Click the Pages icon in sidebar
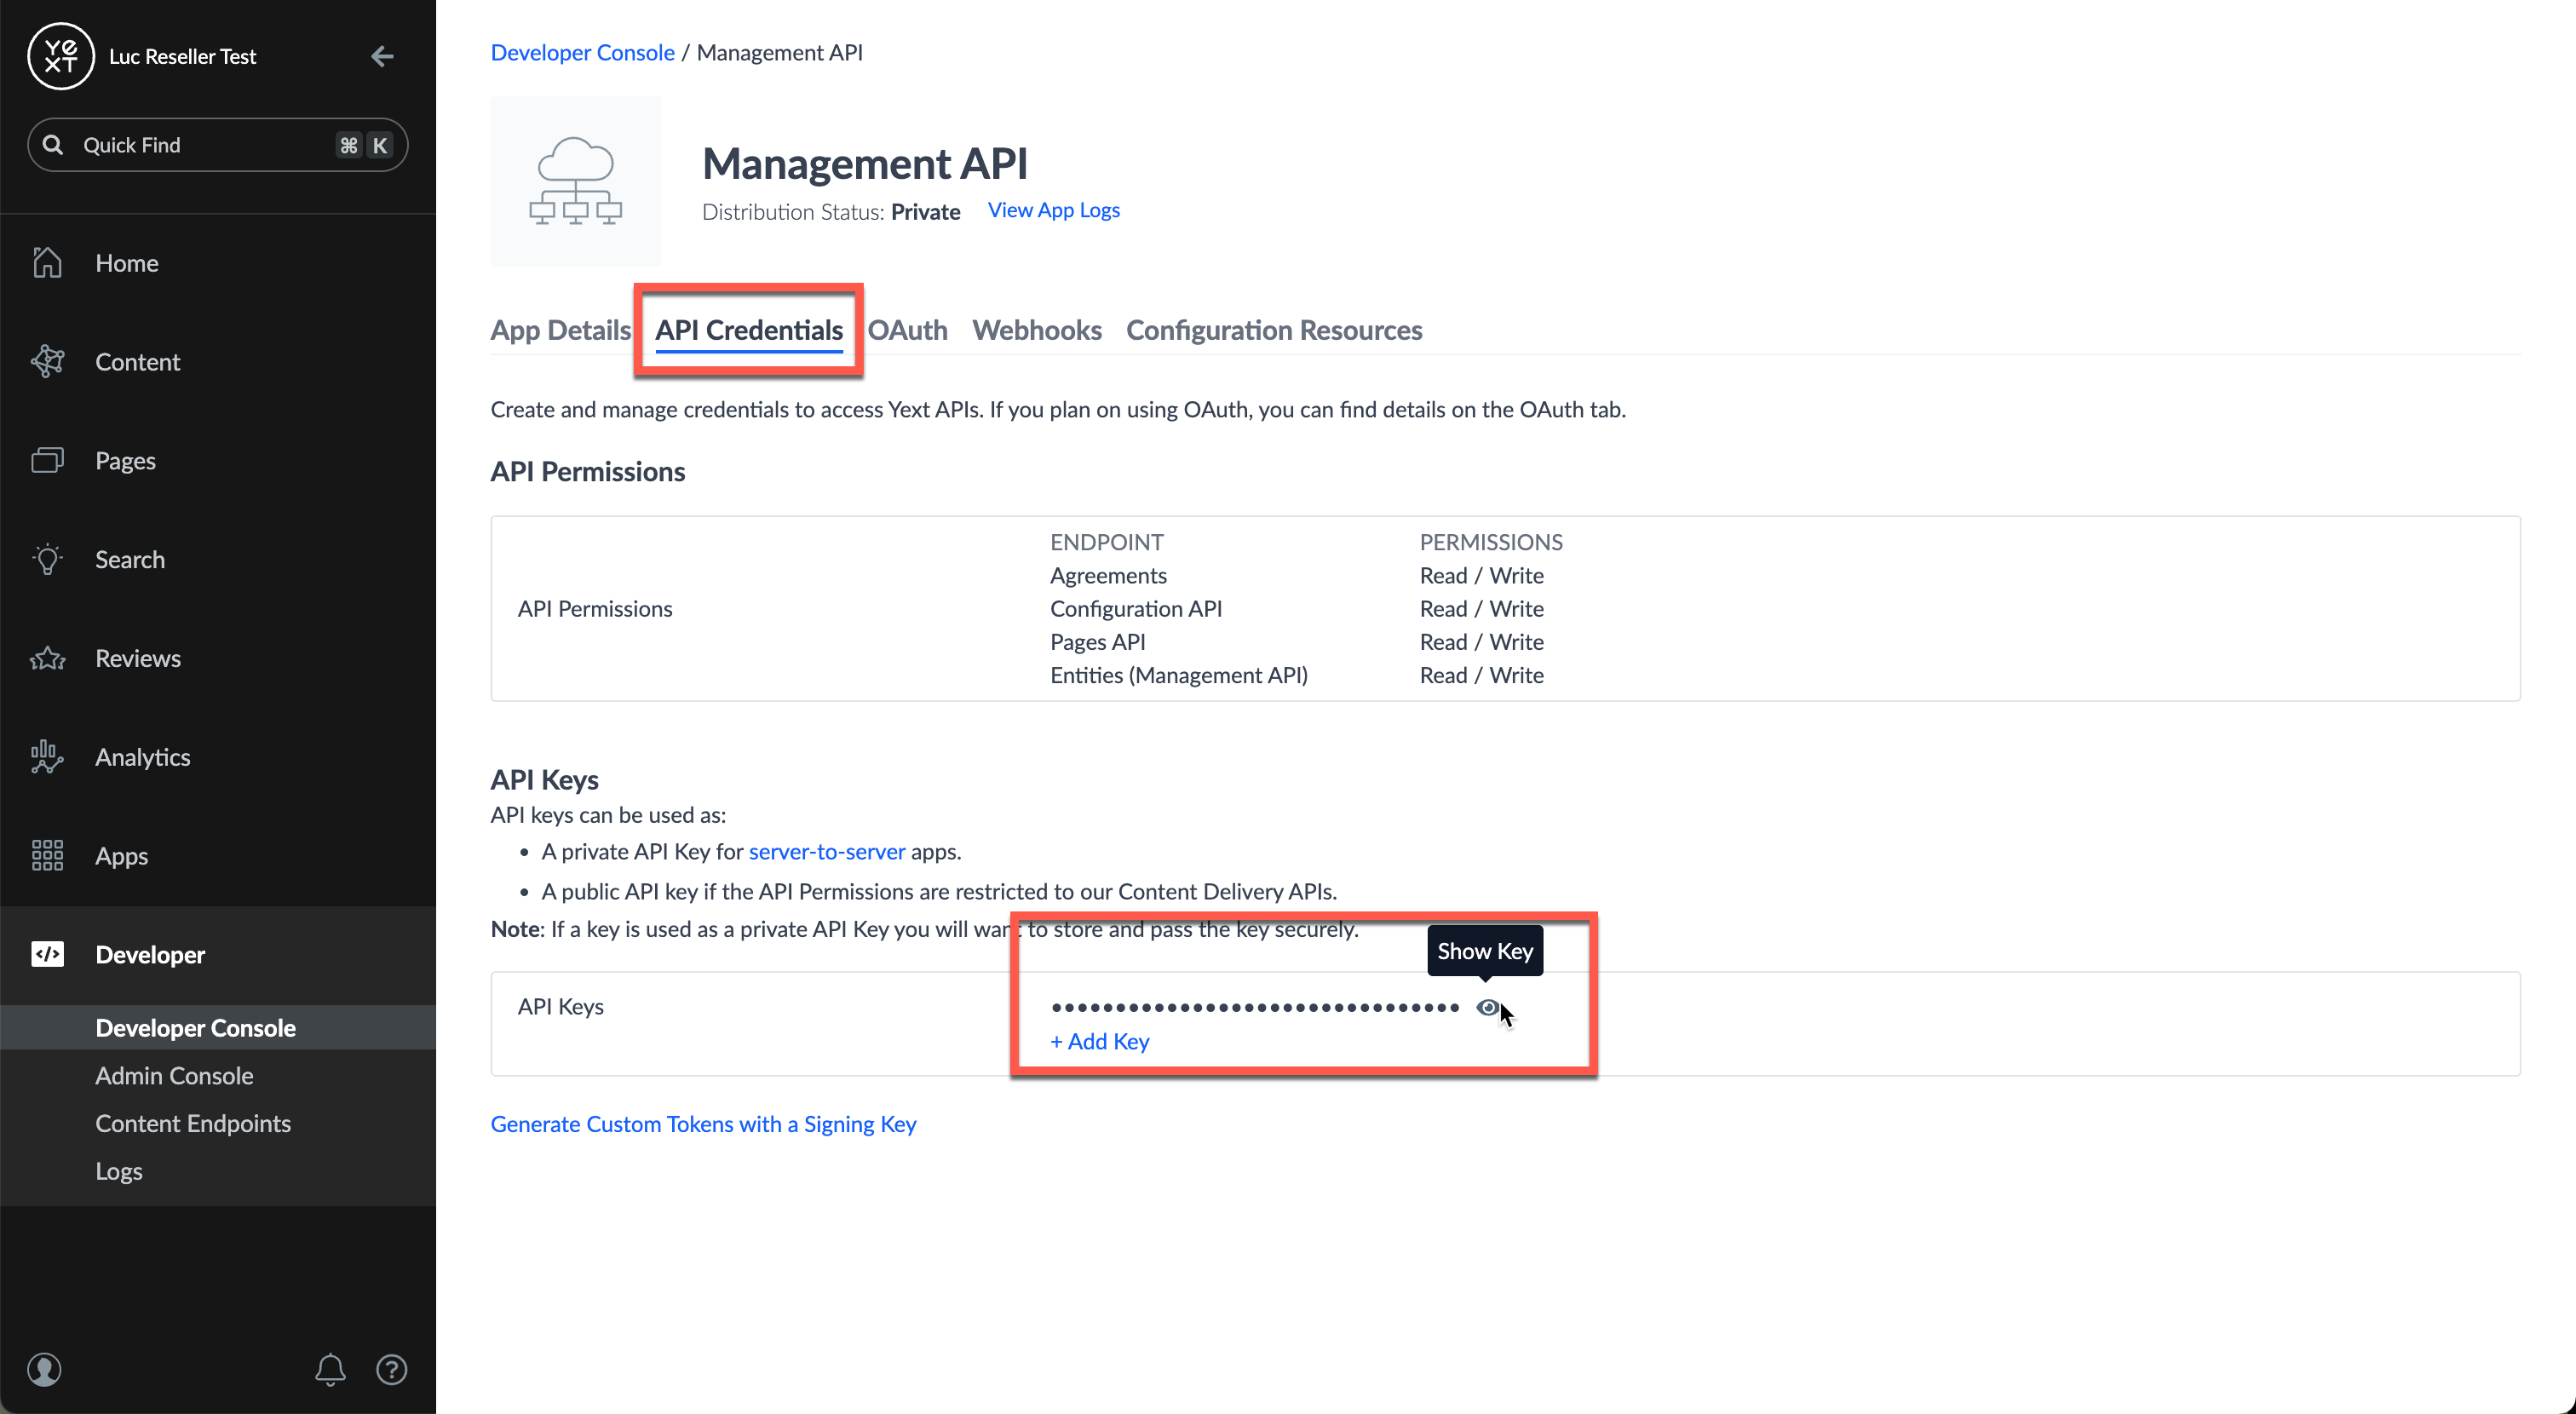This screenshot has width=2576, height=1414. pyautogui.click(x=47, y=460)
